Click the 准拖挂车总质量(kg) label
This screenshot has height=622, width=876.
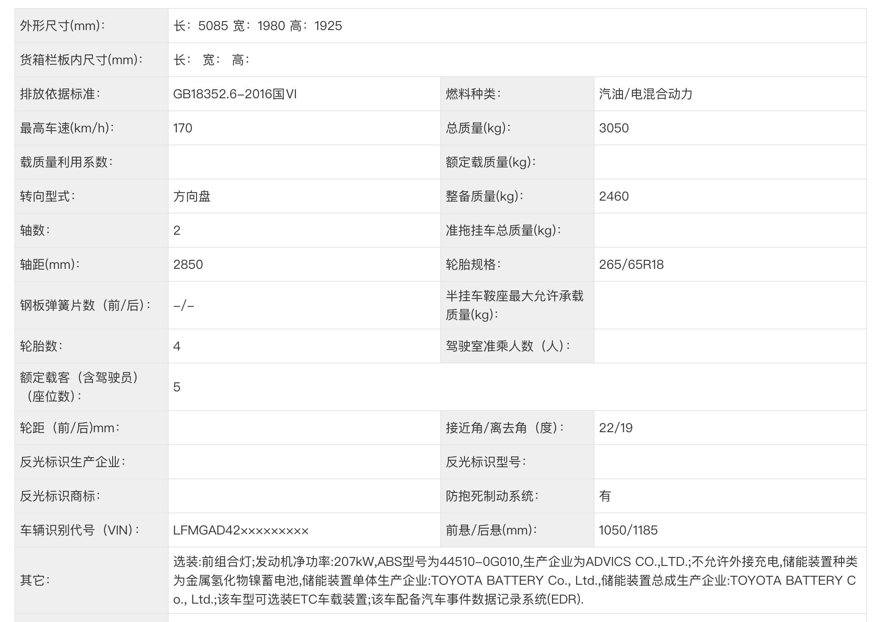tap(504, 230)
